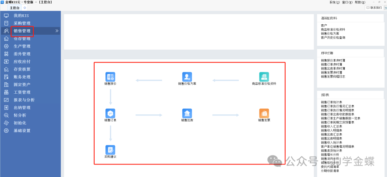Click the 生产管理 gear icon in sidebar
The image size is (387, 177).
(6, 46)
